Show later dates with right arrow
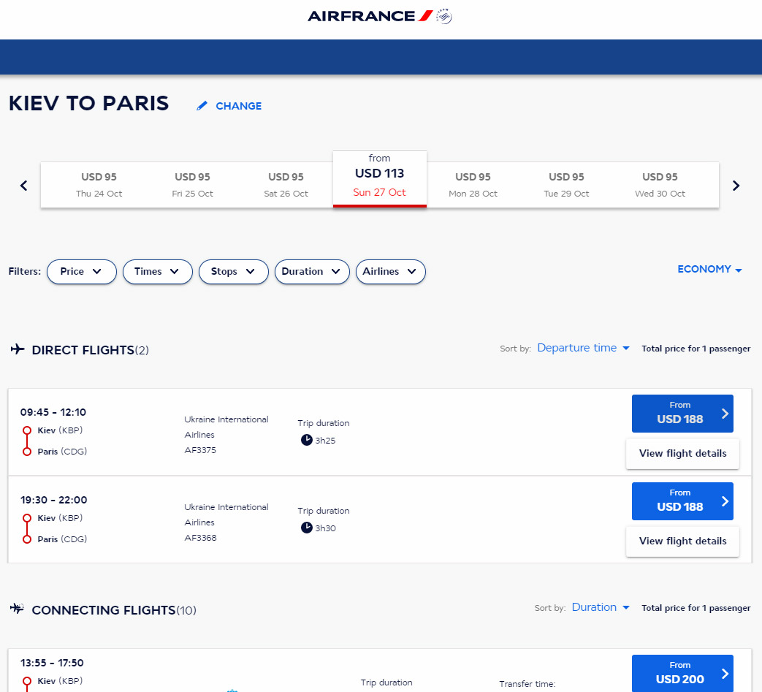762x692 pixels. pos(736,185)
